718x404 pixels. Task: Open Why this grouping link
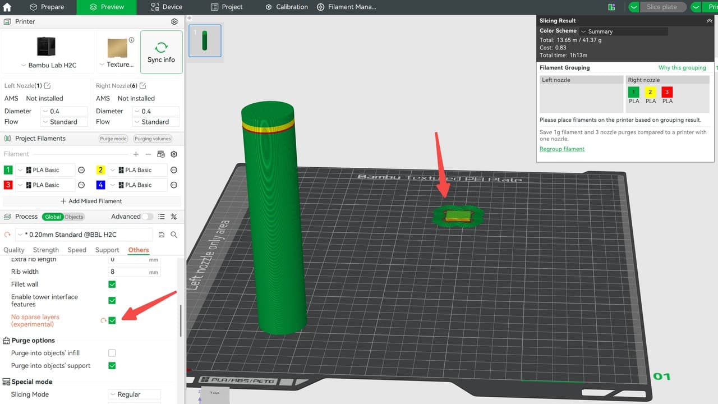[682, 68]
